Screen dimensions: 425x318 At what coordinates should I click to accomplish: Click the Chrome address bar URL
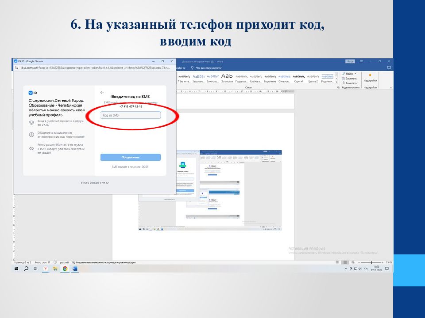click(x=95, y=68)
